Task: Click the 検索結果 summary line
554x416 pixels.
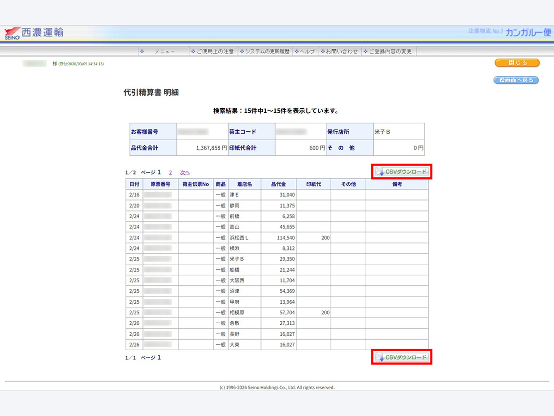Action: 277,111
